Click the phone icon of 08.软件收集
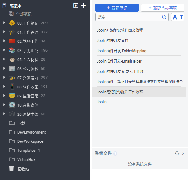Screen dimensions: 188x180 pos(12,87)
